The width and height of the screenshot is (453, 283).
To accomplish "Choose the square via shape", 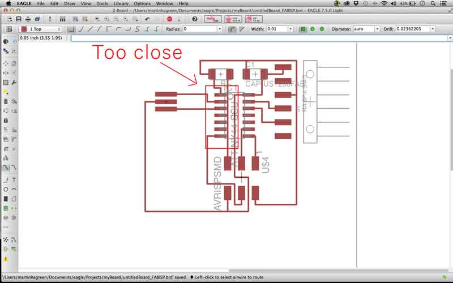I will tap(303, 29).
